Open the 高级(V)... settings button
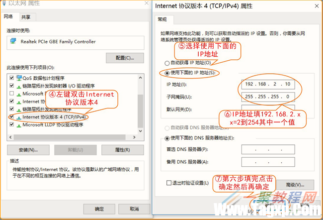Viewport: 323px width, 220px height. [295, 185]
